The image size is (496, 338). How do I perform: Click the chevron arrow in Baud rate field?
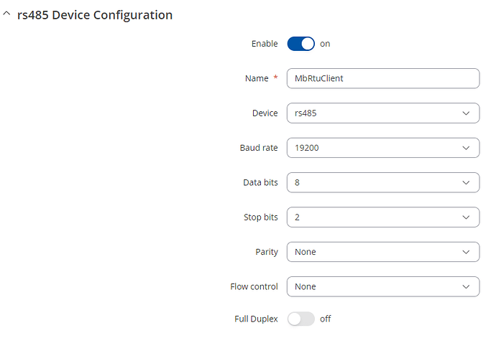[466, 148]
